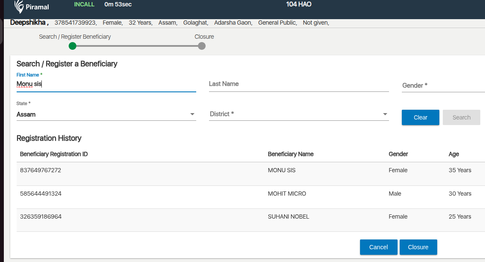Click the green Search/Register Beneficiary step circle
Viewport: 485px width, 262px height.
pyautogui.click(x=73, y=46)
